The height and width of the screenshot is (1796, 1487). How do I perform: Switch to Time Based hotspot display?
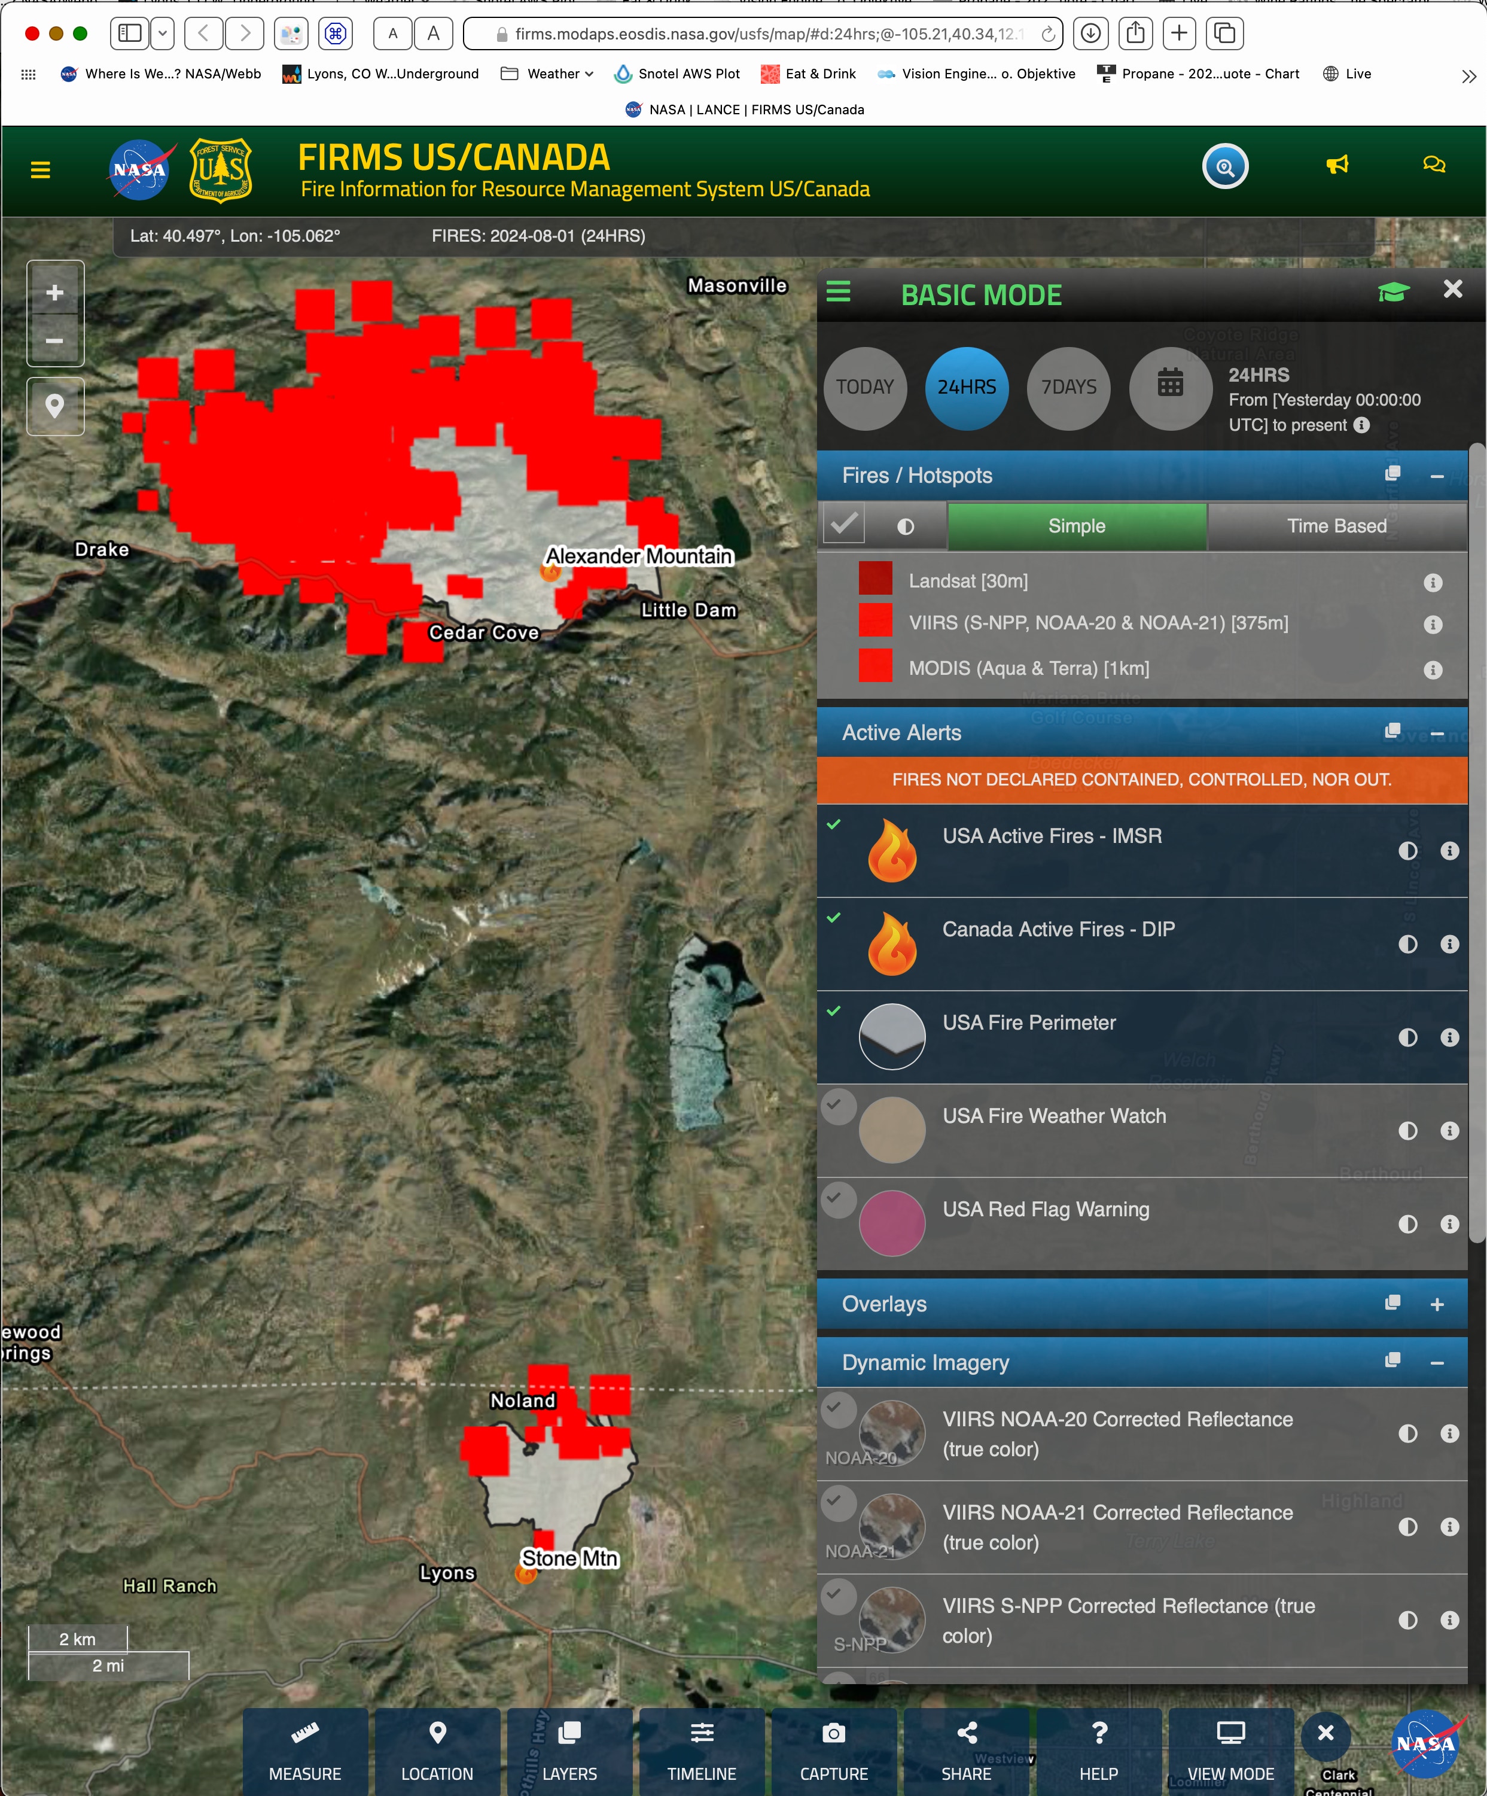(1336, 526)
